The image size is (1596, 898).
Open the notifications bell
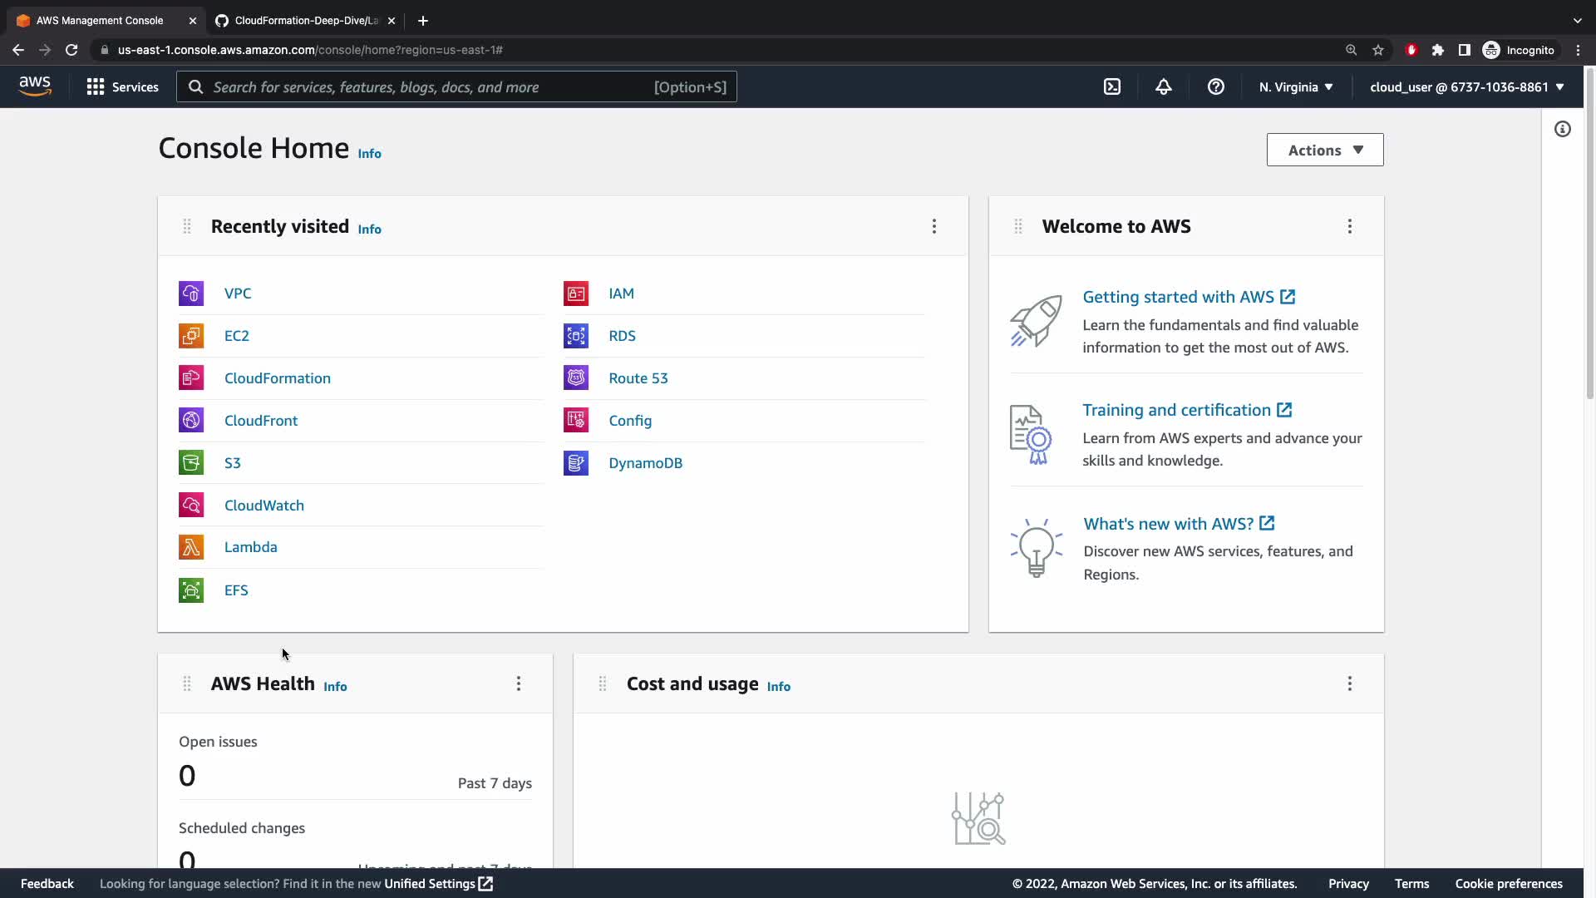[1164, 86]
